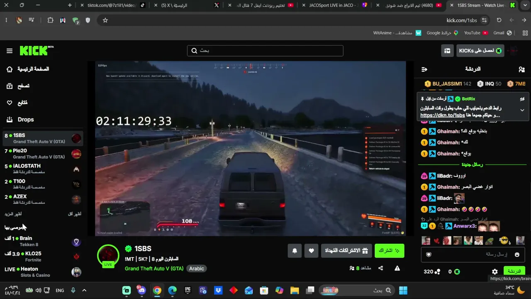Open Chrome extensions puzzle icon

50,20
